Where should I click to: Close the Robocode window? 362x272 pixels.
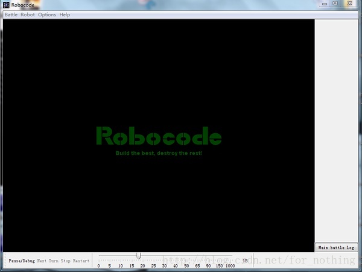point(350,4)
